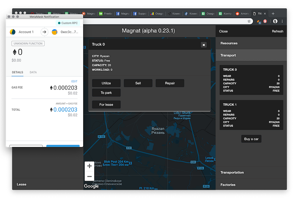Click the Close link in side panel
299x206 pixels.
[223, 31]
